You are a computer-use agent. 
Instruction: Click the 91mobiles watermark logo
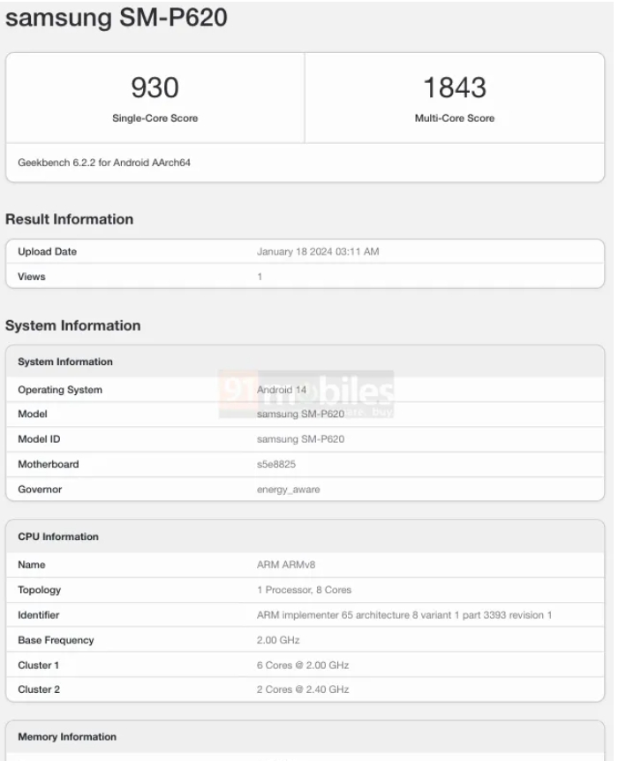305,394
